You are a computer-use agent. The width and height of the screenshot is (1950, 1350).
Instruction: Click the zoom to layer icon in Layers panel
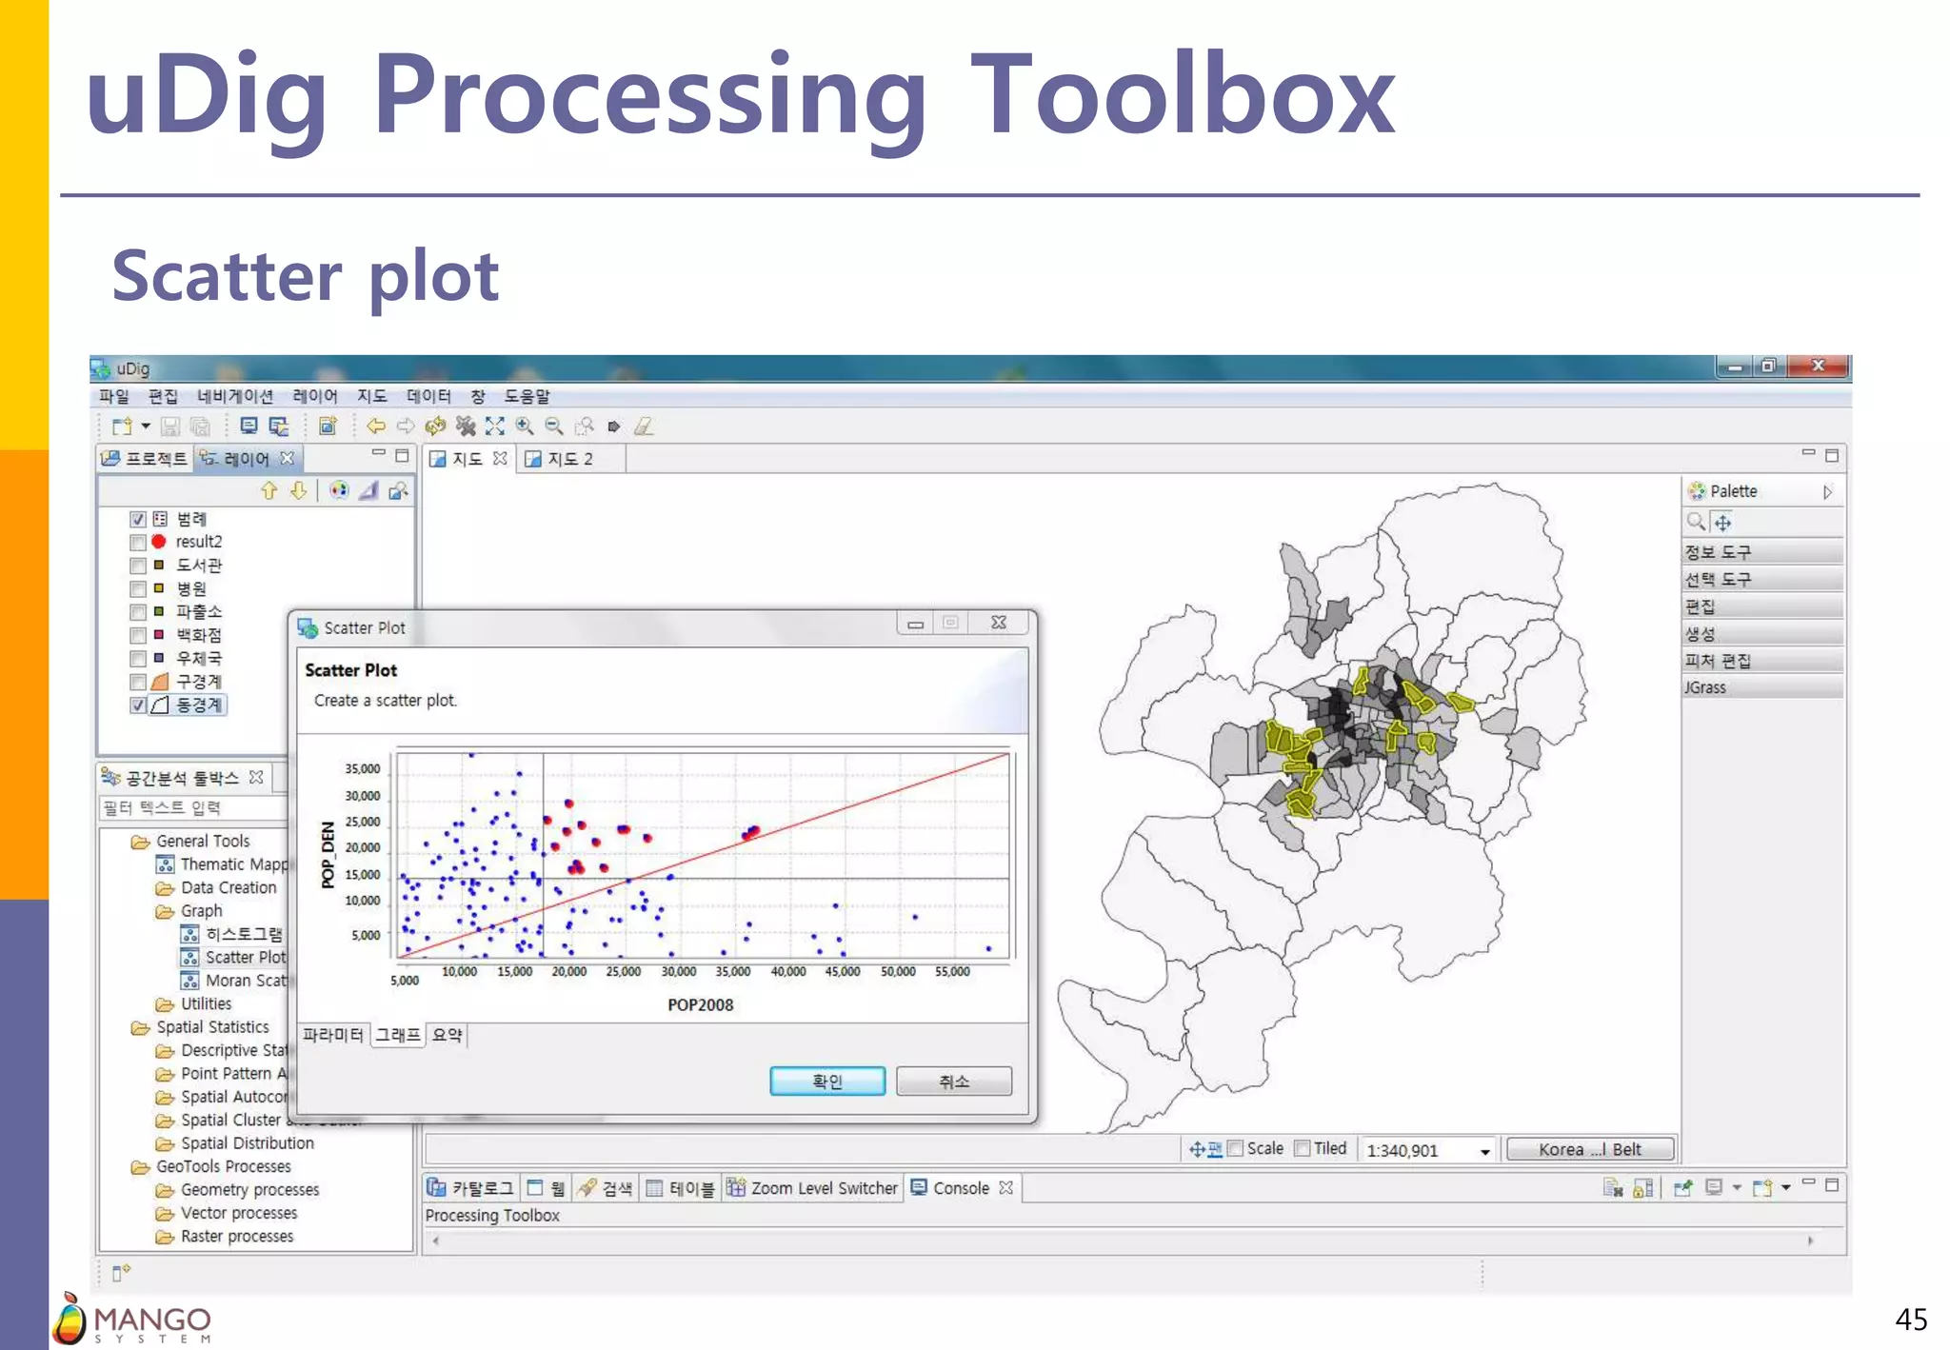[398, 490]
